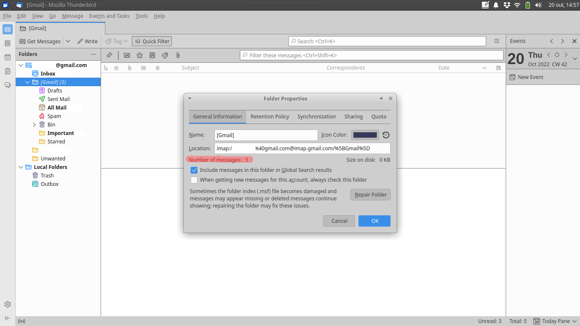Sort by attachment column icon
The height and width of the screenshot is (326, 580).
pyautogui.click(x=130, y=68)
